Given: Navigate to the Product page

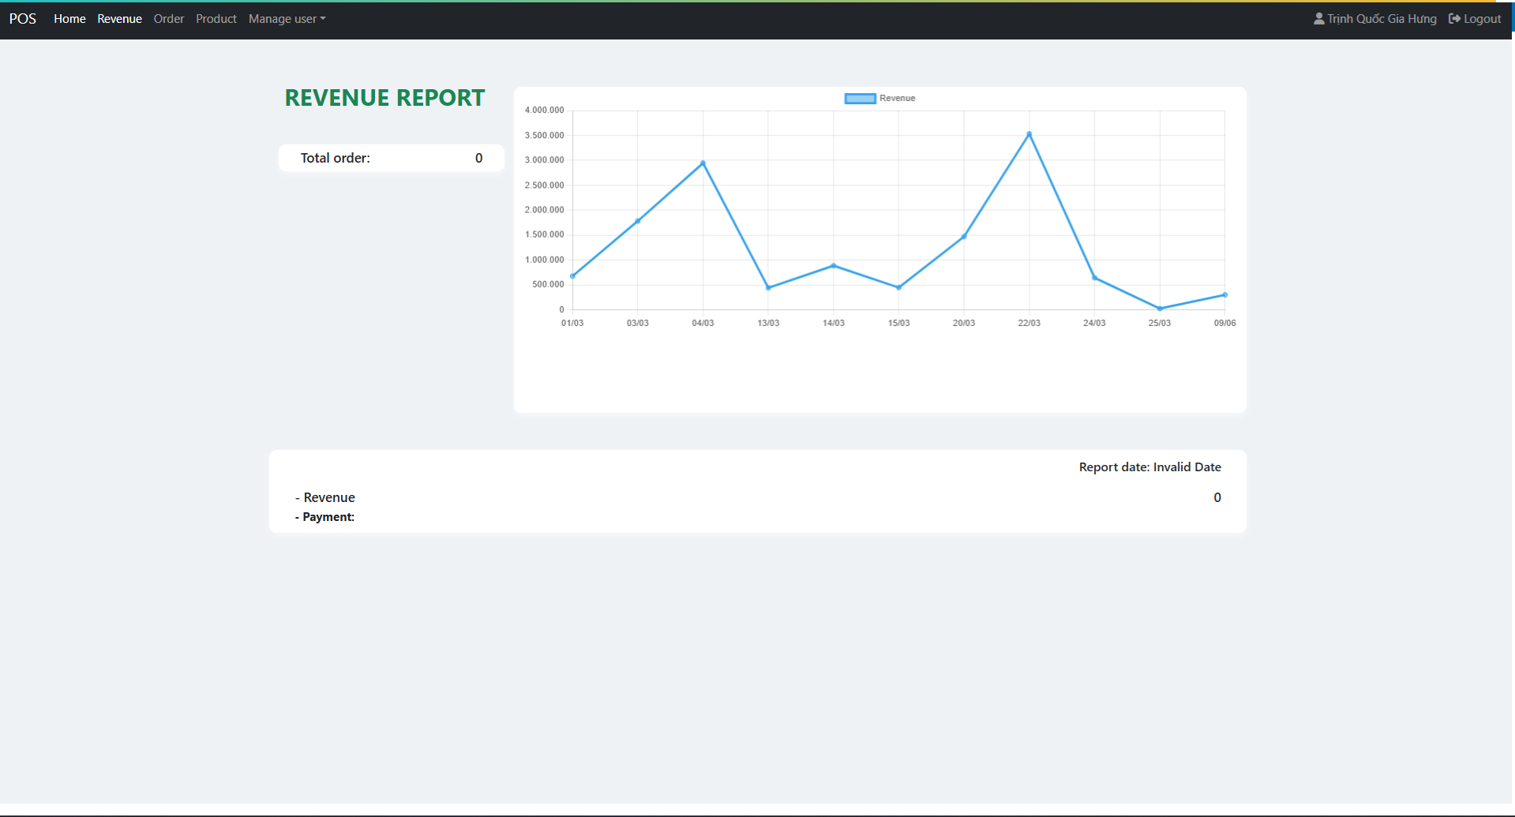Looking at the screenshot, I should (216, 19).
